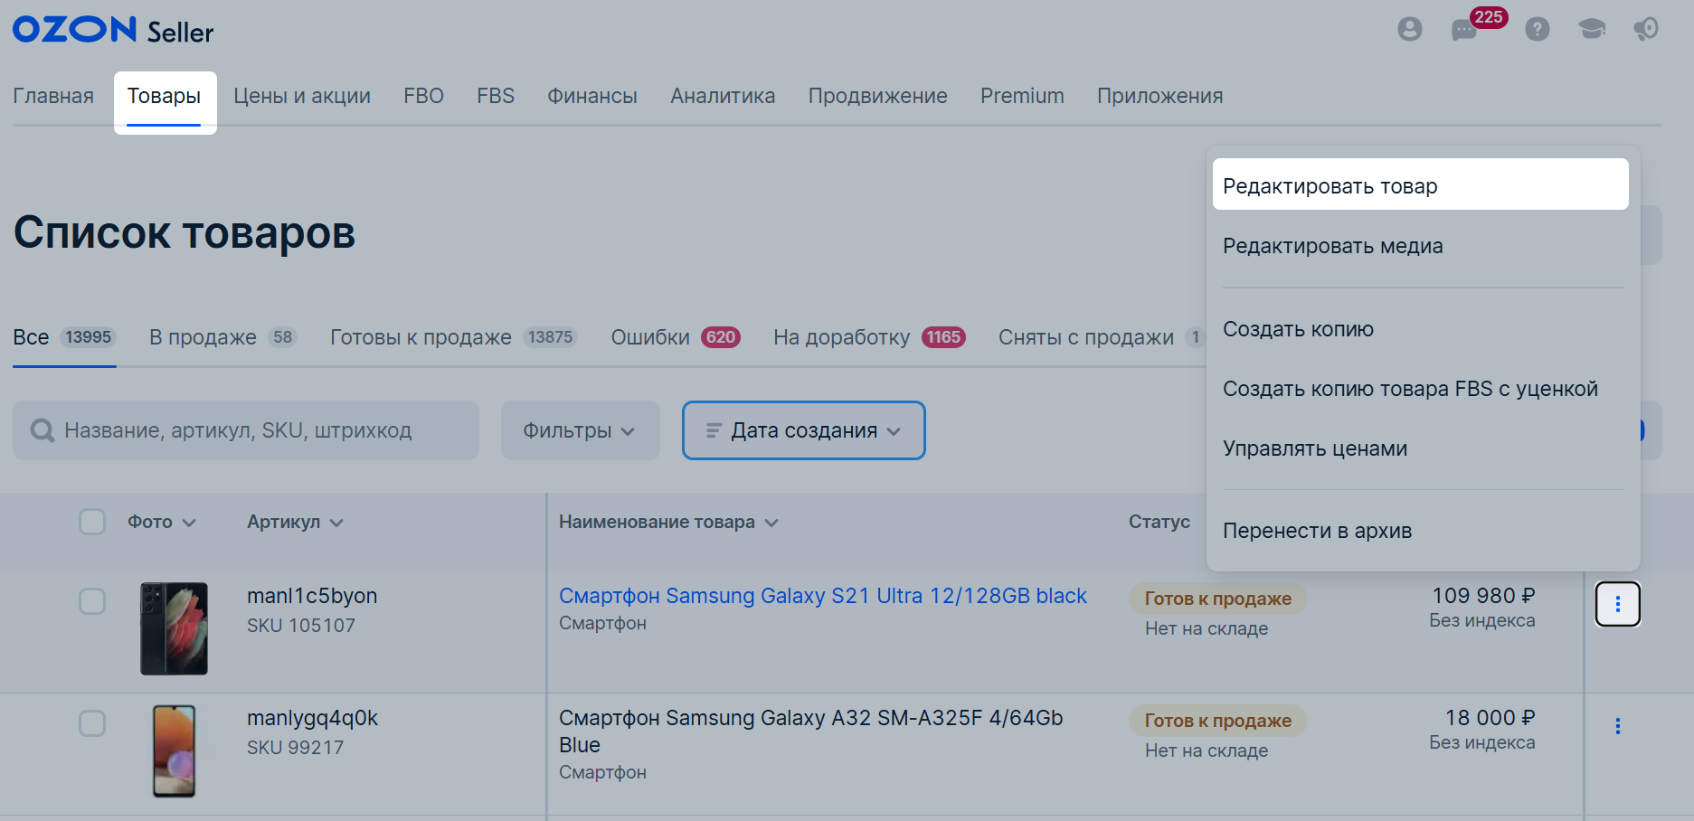Open the three-dot menu for Galaxy S21 Ultra row
This screenshot has width=1694, height=821.
click(x=1617, y=604)
